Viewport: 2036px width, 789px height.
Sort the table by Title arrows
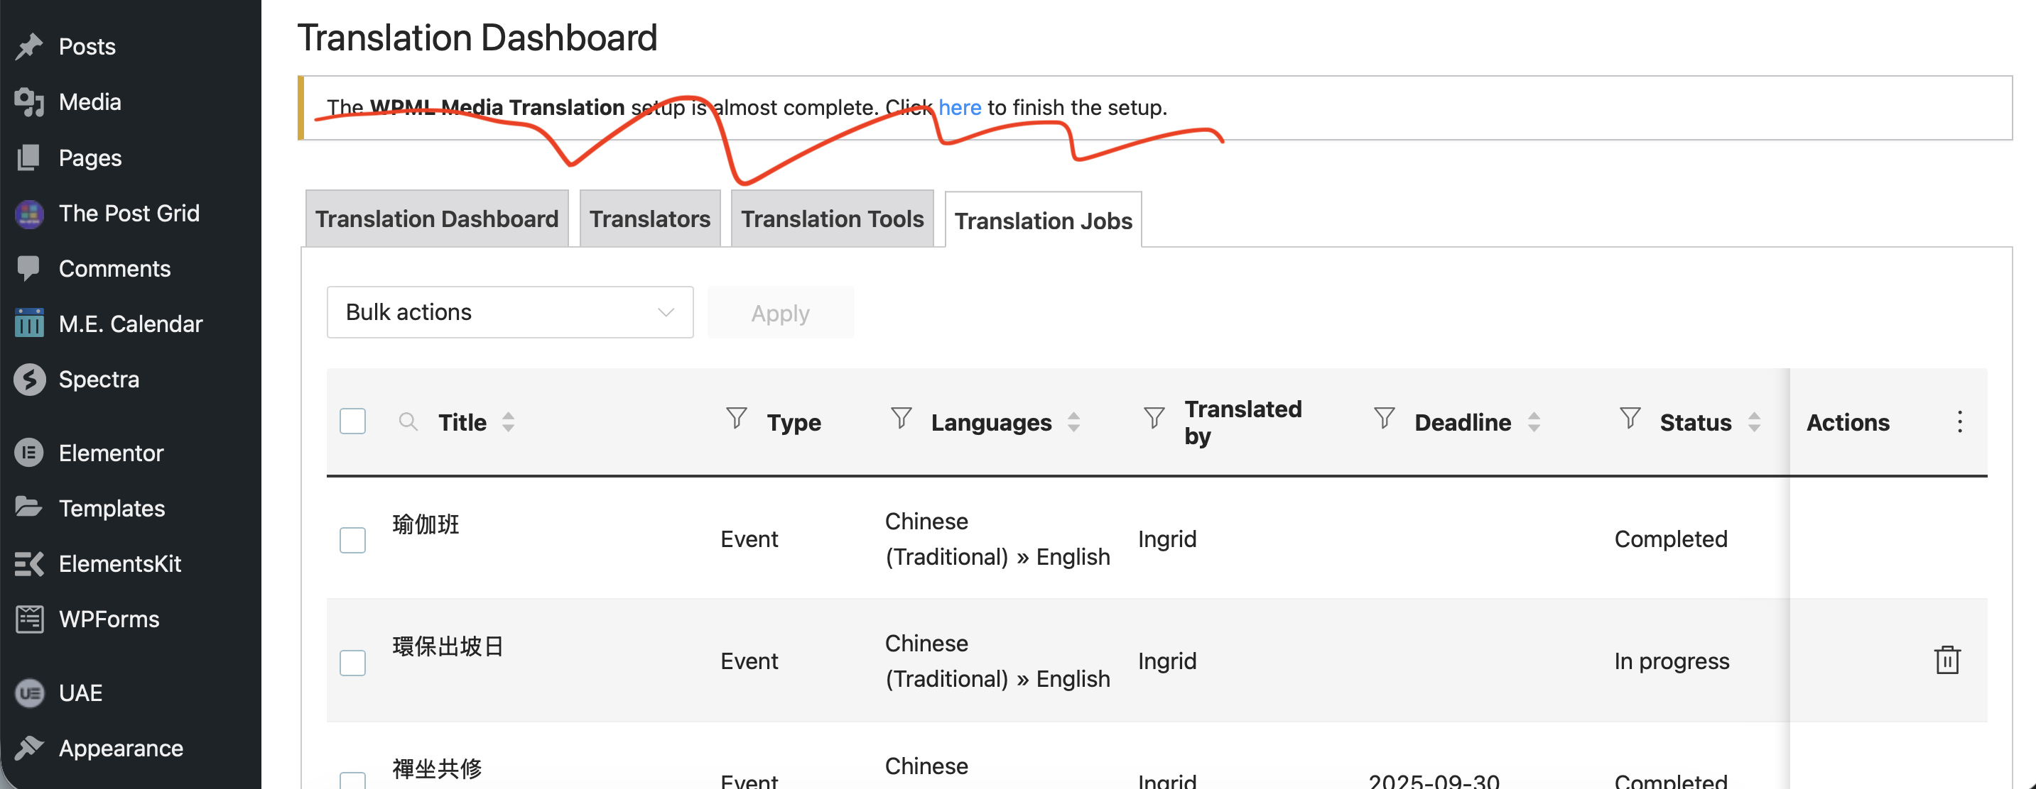508,421
